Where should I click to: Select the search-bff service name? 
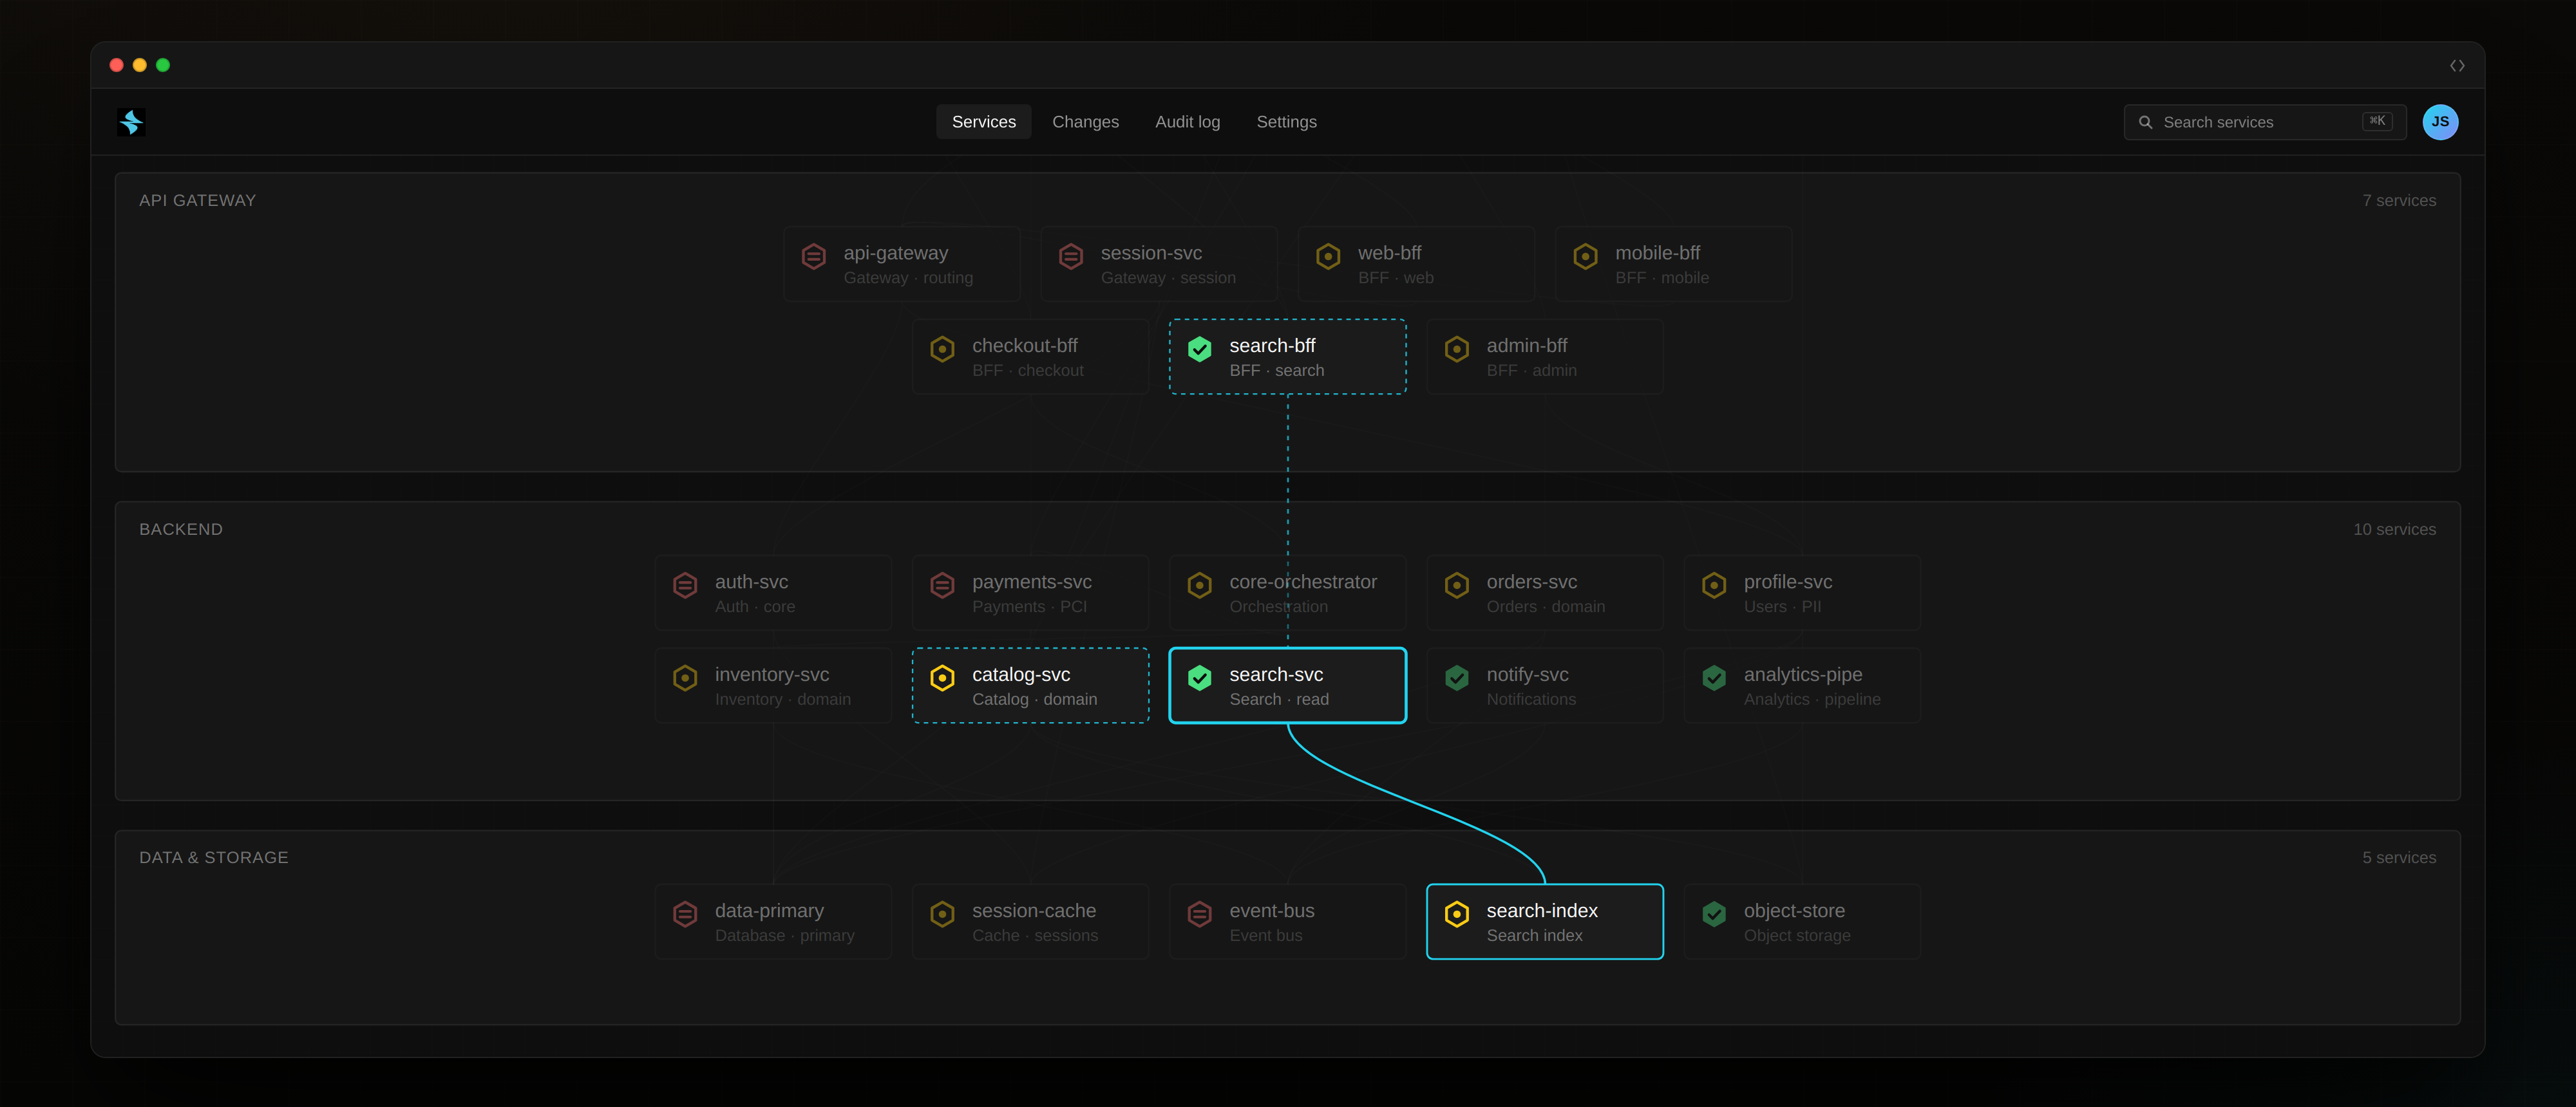point(1272,346)
